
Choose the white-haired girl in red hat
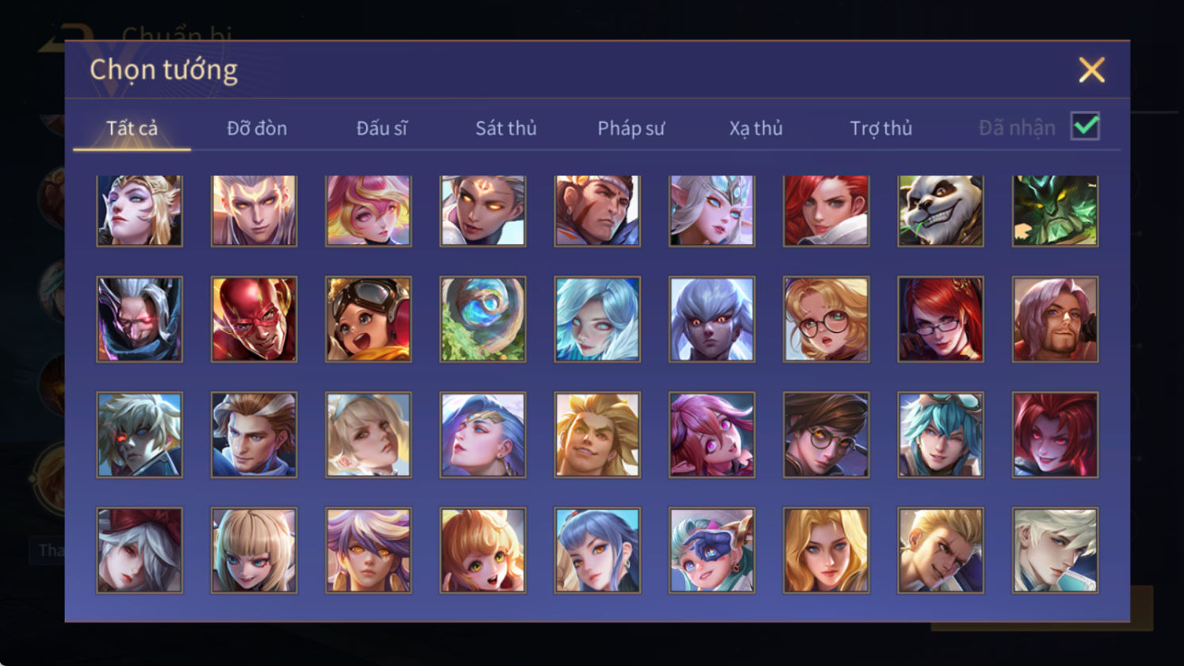pyautogui.click(x=140, y=550)
